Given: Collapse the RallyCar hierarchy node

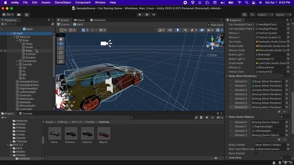Looking at the screenshot, I should (x=14, y=37).
